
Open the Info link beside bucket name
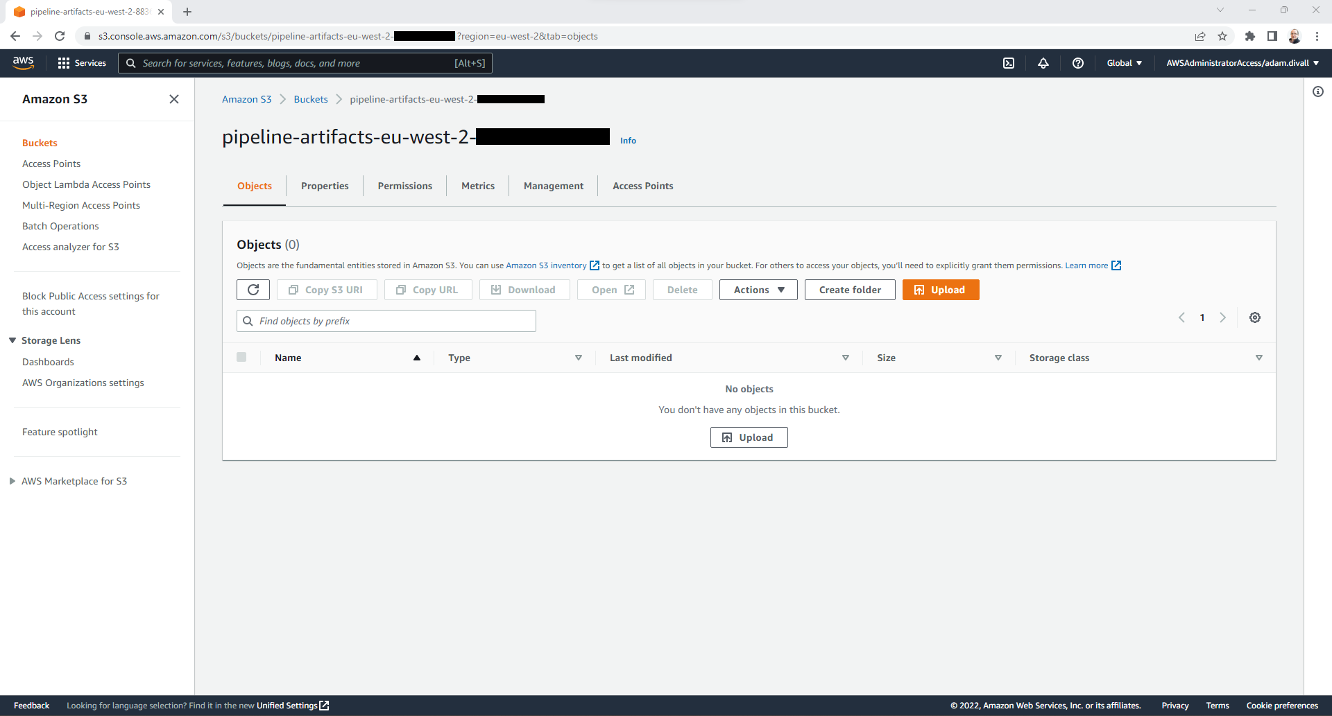click(628, 141)
